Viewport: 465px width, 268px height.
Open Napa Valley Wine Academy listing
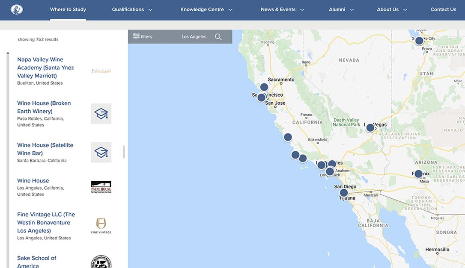click(45, 68)
